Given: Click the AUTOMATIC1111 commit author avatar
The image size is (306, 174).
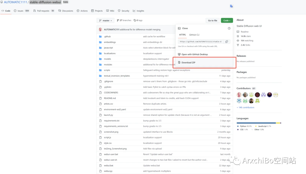Looking at the screenshot, I should click(x=100, y=30).
